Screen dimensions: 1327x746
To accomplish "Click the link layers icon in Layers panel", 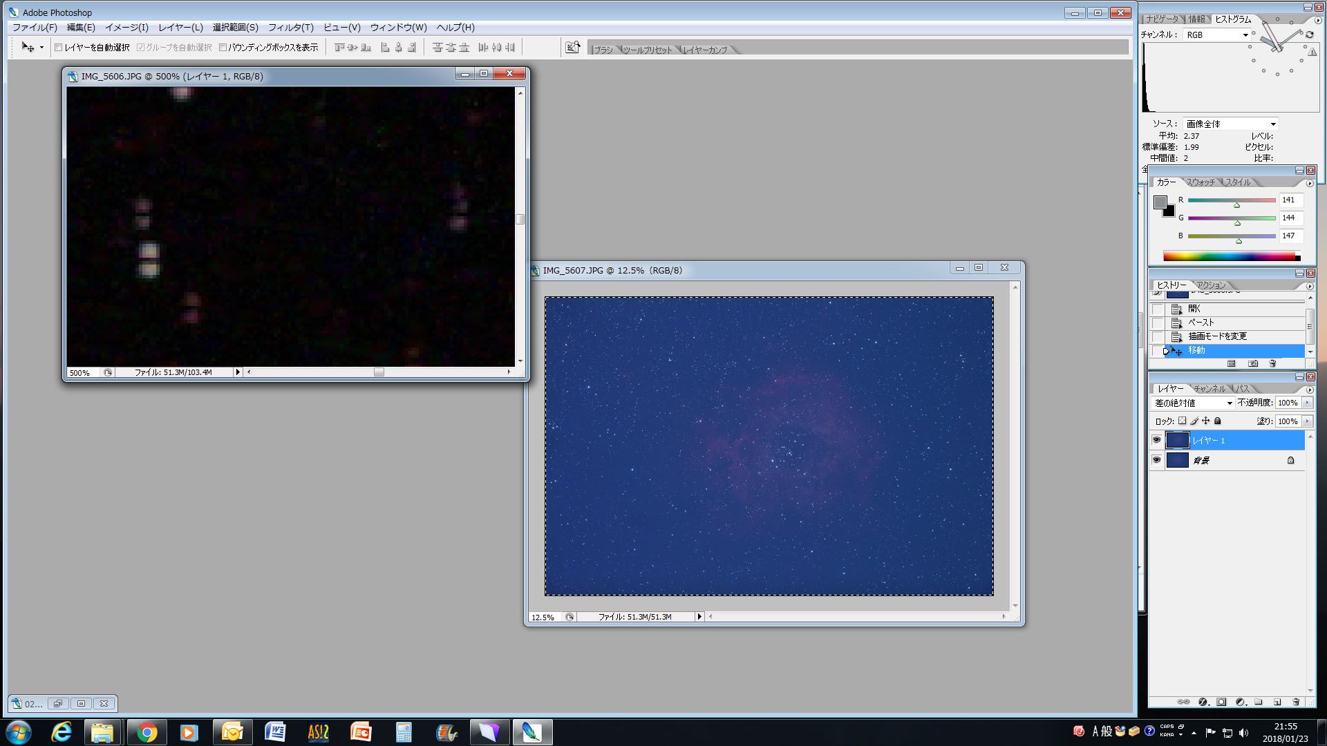I will pyautogui.click(x=1183, y=702).
